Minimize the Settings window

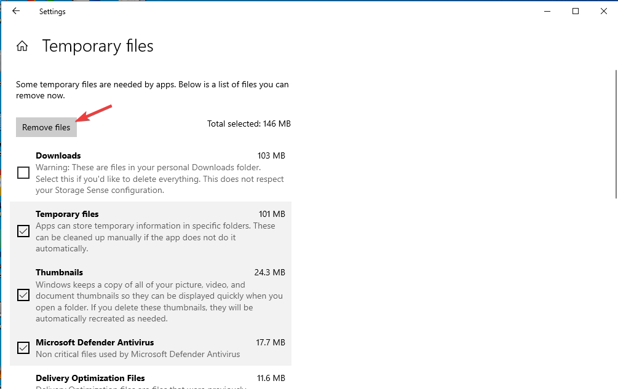pos(547,12)
